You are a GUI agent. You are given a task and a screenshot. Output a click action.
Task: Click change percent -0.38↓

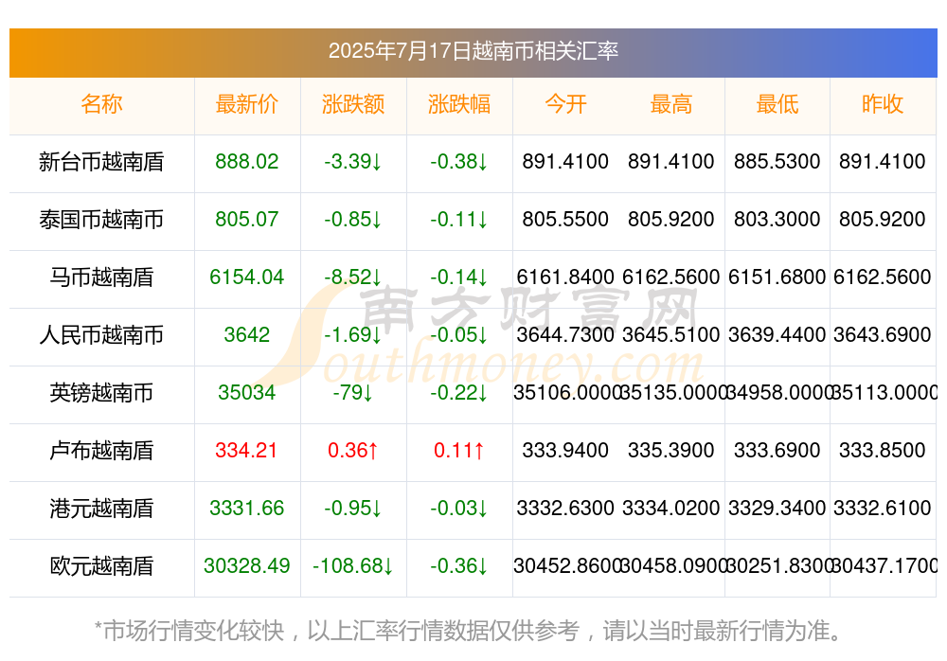[459, 161]
